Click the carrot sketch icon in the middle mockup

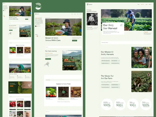tap(47, 64)
